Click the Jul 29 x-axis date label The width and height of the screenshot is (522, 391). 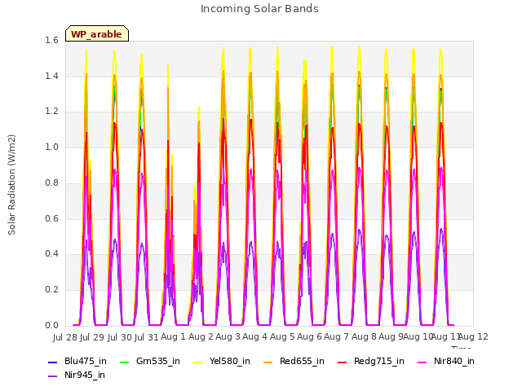92,337
